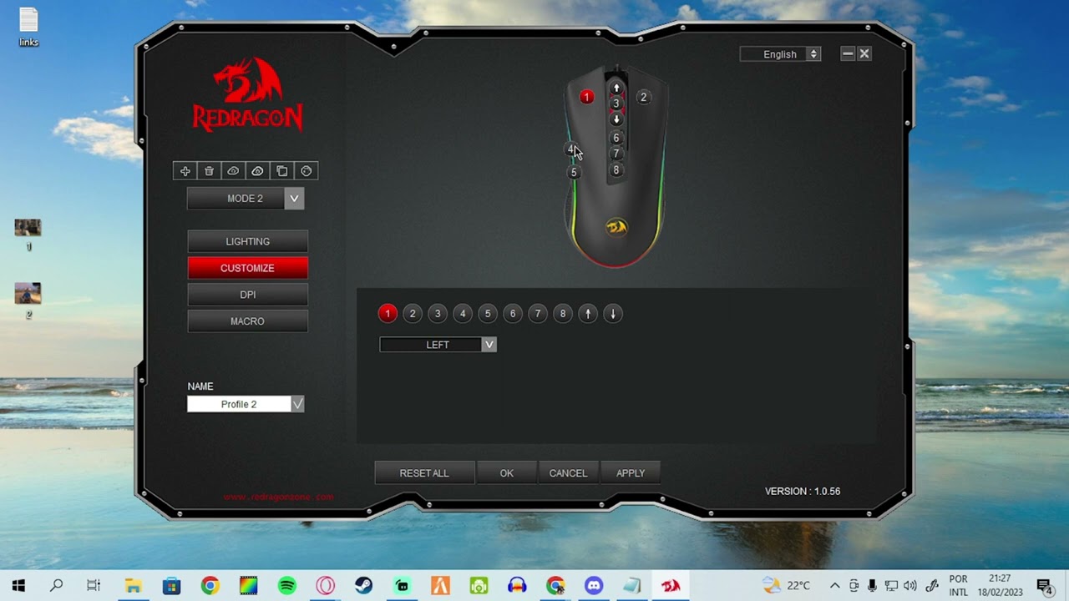Select scroll wheel button 3 on the mouse image
The width and height of the screenshot is (1069, 601).
tap(616, 104)
